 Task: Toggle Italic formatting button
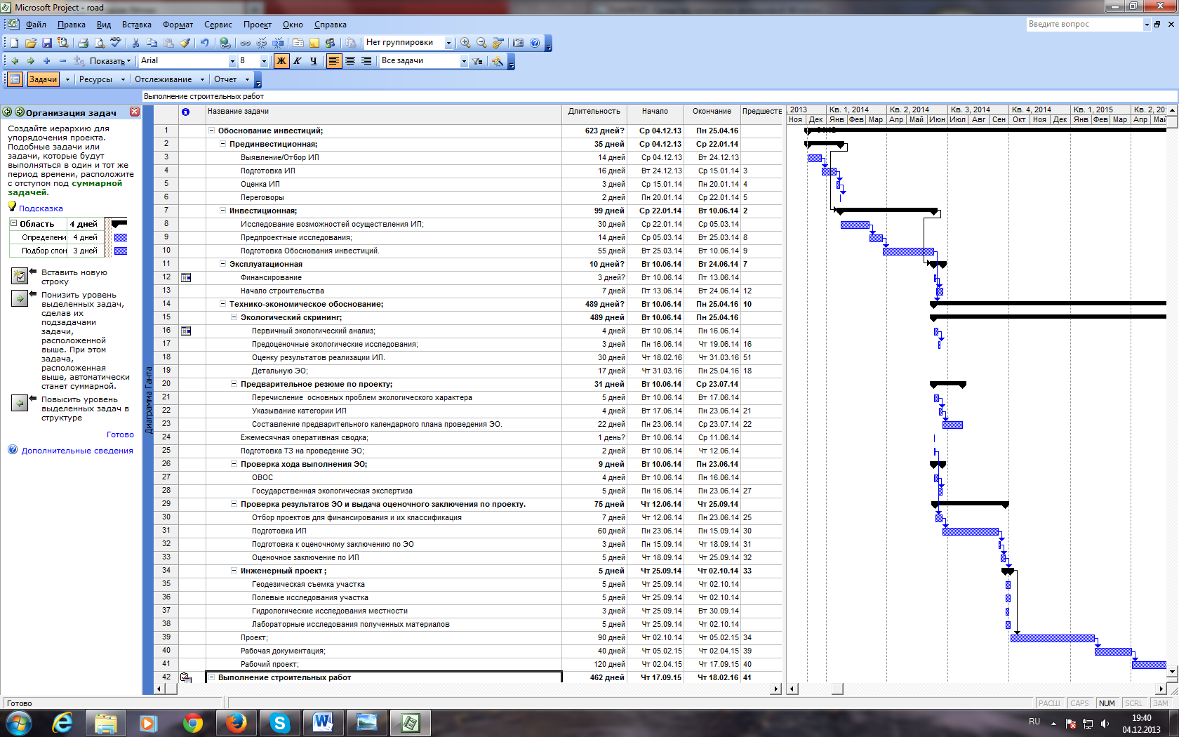pyautogui.click(x=297, y=61)
